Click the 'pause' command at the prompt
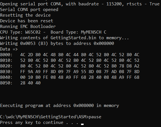This screenshot has width=161, height=127. pyautogui.click(x=95, y=117)
